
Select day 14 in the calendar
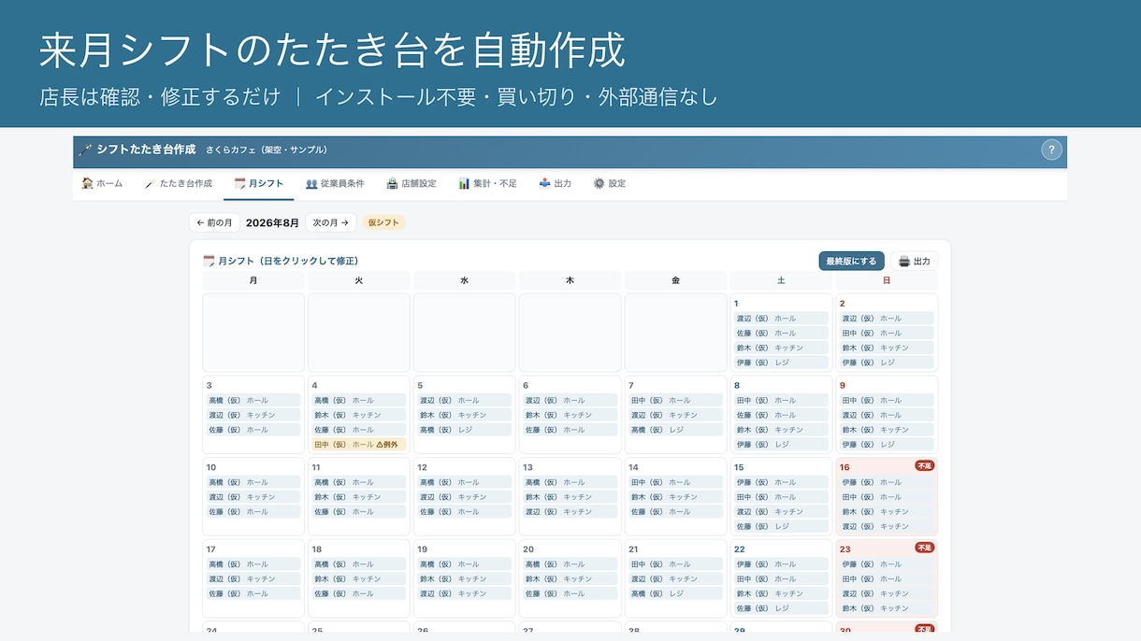point(675,497)
